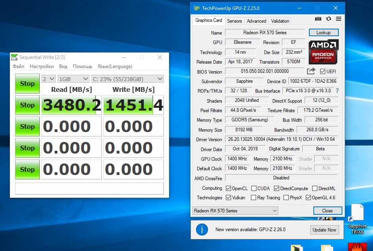Toggle the Ray Tracing checkbox
Viewport: 373px width, 251px height.
coord(253,197)
